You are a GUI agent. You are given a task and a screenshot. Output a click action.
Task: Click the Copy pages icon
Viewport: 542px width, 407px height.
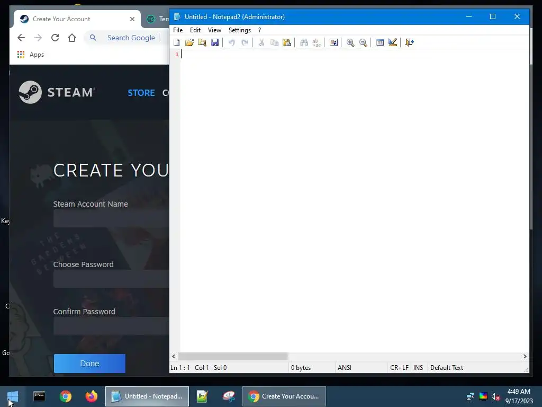pyautogui.click(x=274, y=42)
